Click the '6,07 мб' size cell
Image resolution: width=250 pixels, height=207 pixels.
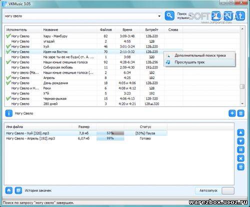click(83, 138)
